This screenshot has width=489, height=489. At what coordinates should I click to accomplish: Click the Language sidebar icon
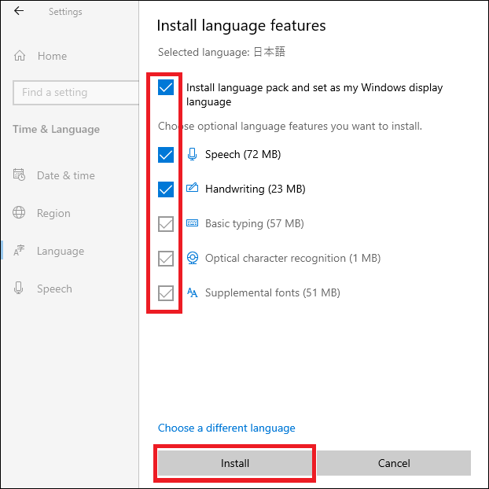click(x=20, y=252)
